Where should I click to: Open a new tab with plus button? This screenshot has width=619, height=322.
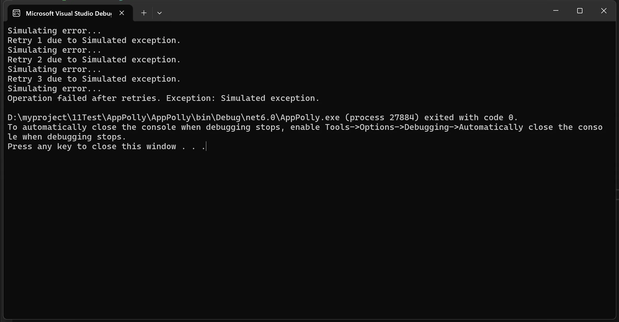tap(144, 13)
